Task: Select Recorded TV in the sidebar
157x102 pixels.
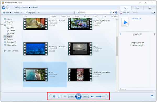Action: pos(12,42)
